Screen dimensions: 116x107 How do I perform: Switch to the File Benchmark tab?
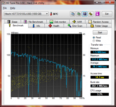coord(34,22)
